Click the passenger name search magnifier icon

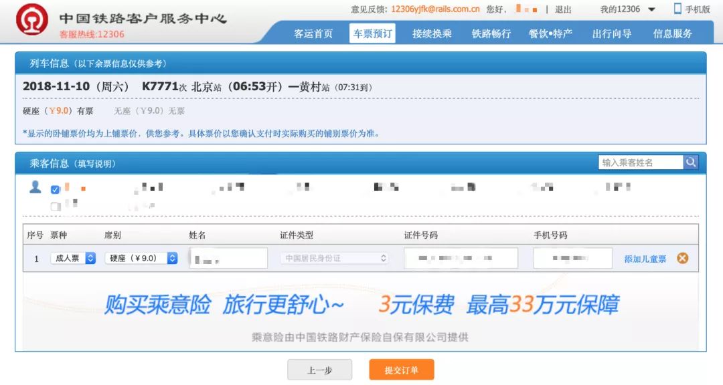(x=690, y=162)
